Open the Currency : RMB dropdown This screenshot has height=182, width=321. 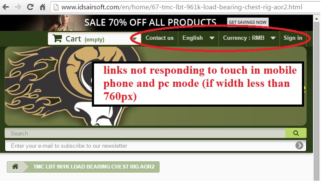[x=249, y=38]
